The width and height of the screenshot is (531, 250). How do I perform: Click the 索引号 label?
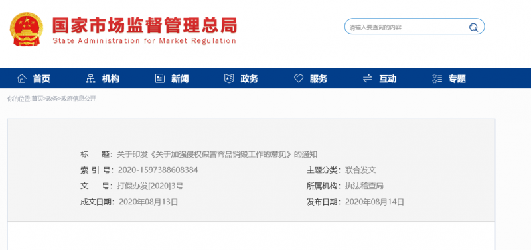point(97,170)
